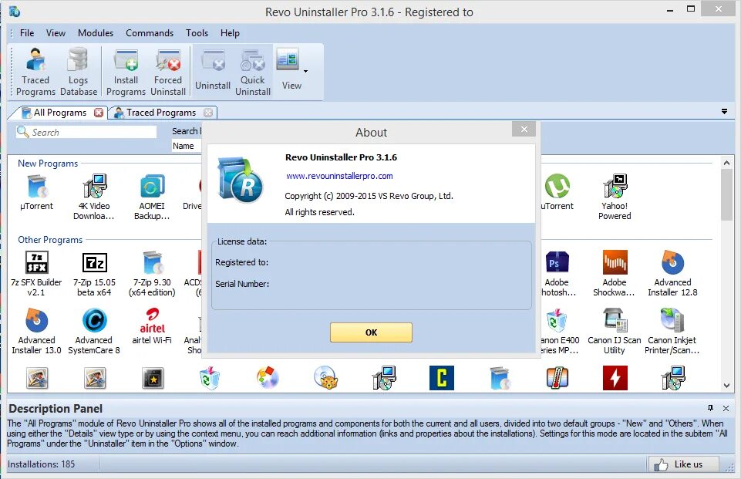This screenshot has height=479, width=741.
Task: Close the Description Panel
Action: (726, 408)
